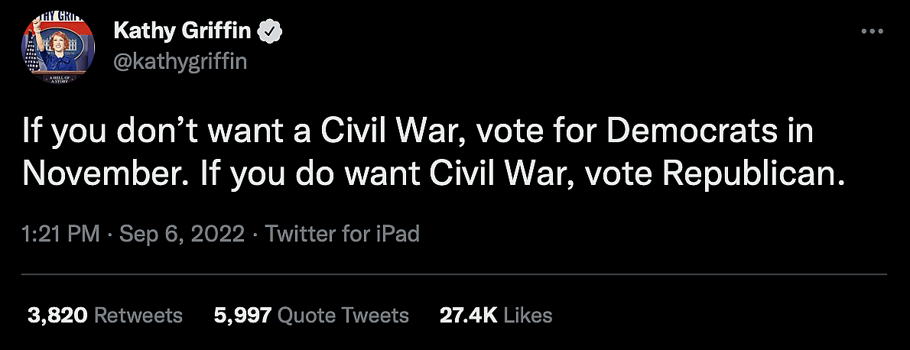Click the blue verified badge icon

click(272, 31)
